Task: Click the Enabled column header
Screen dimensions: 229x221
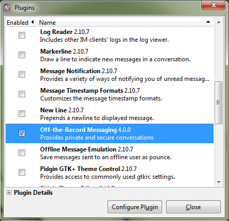Action: point(22,22)
